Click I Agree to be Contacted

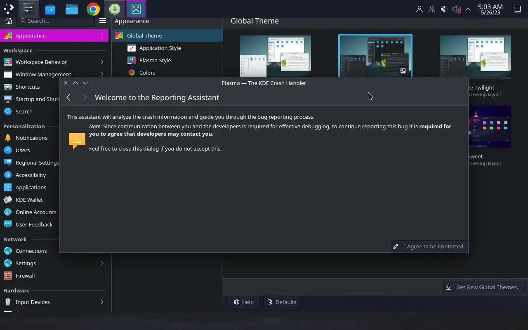click(x=429, y=246)
